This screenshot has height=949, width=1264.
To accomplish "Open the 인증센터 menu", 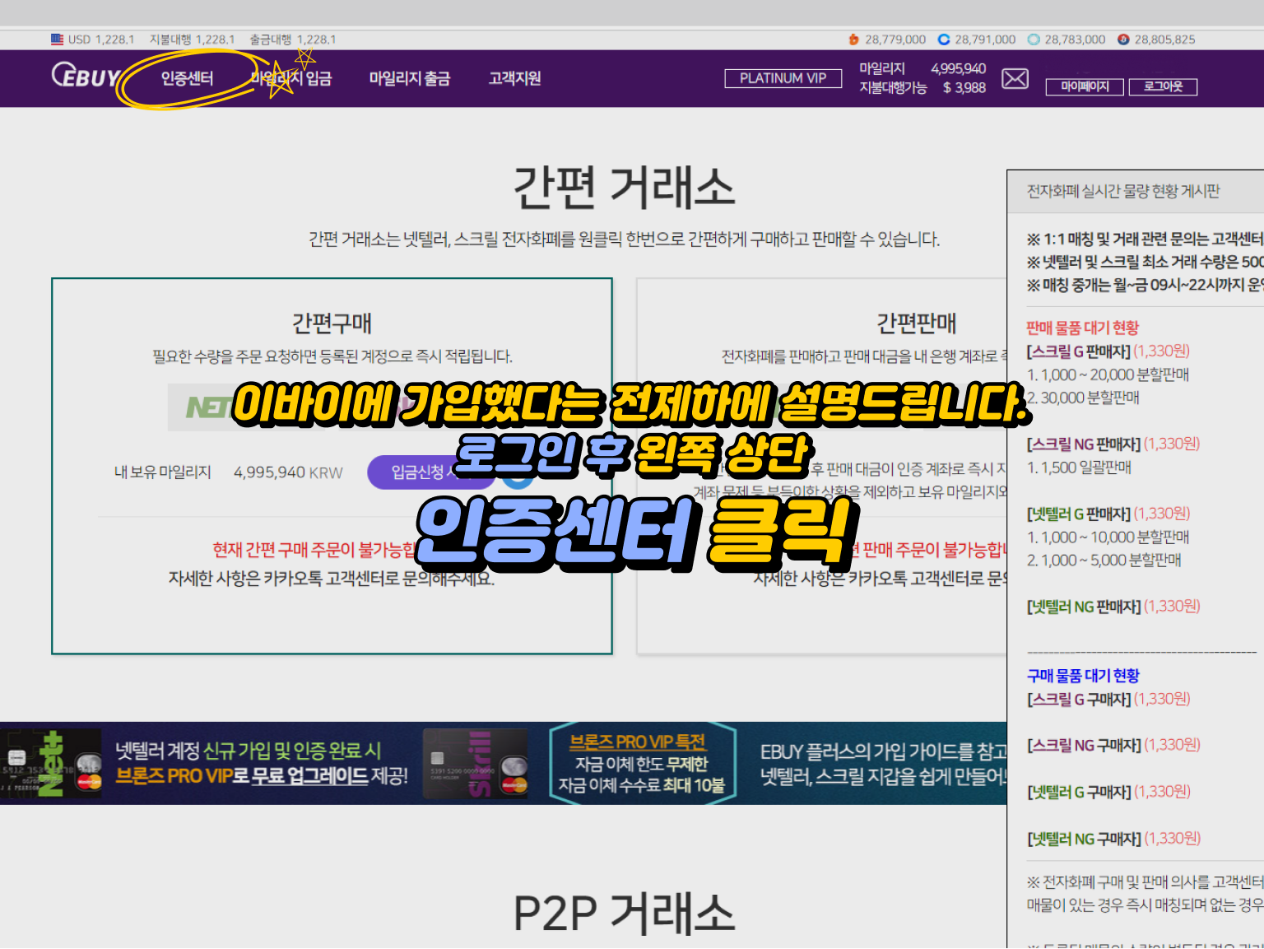I will pos(187,78).
